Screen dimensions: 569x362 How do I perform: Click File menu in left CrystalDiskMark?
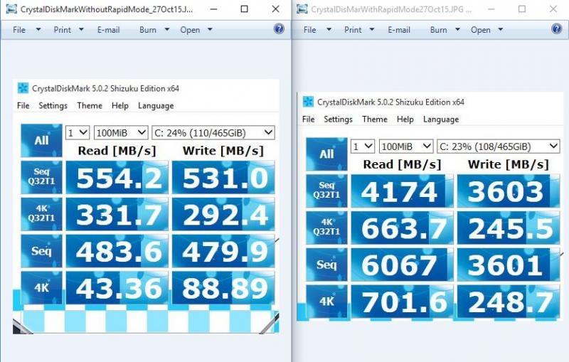[23, 105]
